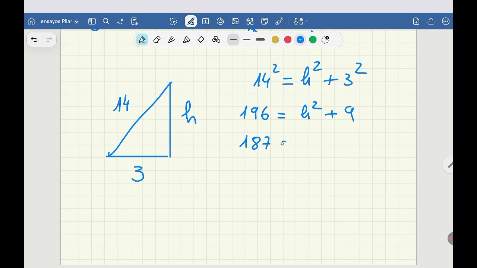
Task: Insert an image with the photo tool
Action: [x=235, y=21]
